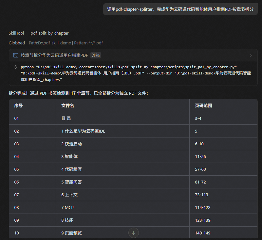Click the Path:D:\pdf-skill-demo pattern text

[x=66, y=43]
